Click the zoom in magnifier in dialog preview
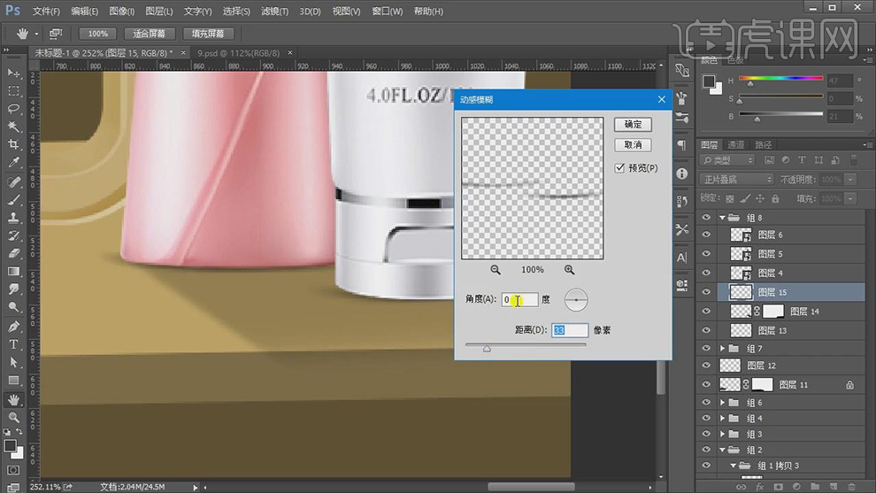Image resolution: width=876 pixels, height=493 pixels. coord(569,270)
